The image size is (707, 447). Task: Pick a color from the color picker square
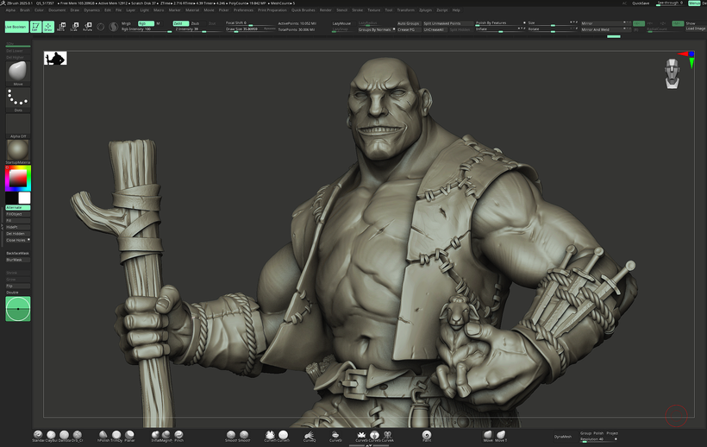17,179
